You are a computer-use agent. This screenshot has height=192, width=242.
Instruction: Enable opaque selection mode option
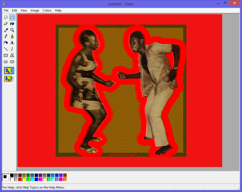9,70
